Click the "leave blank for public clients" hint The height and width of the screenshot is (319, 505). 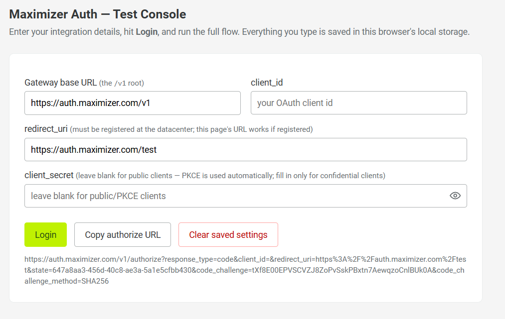point(231,176)
